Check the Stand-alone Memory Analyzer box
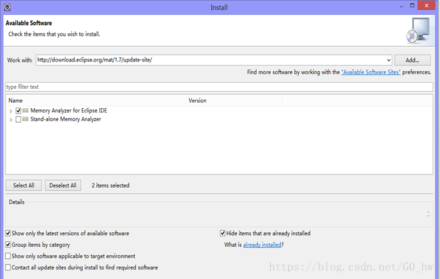Viewport: 440px width, 279px height. [x=18, y=120]
